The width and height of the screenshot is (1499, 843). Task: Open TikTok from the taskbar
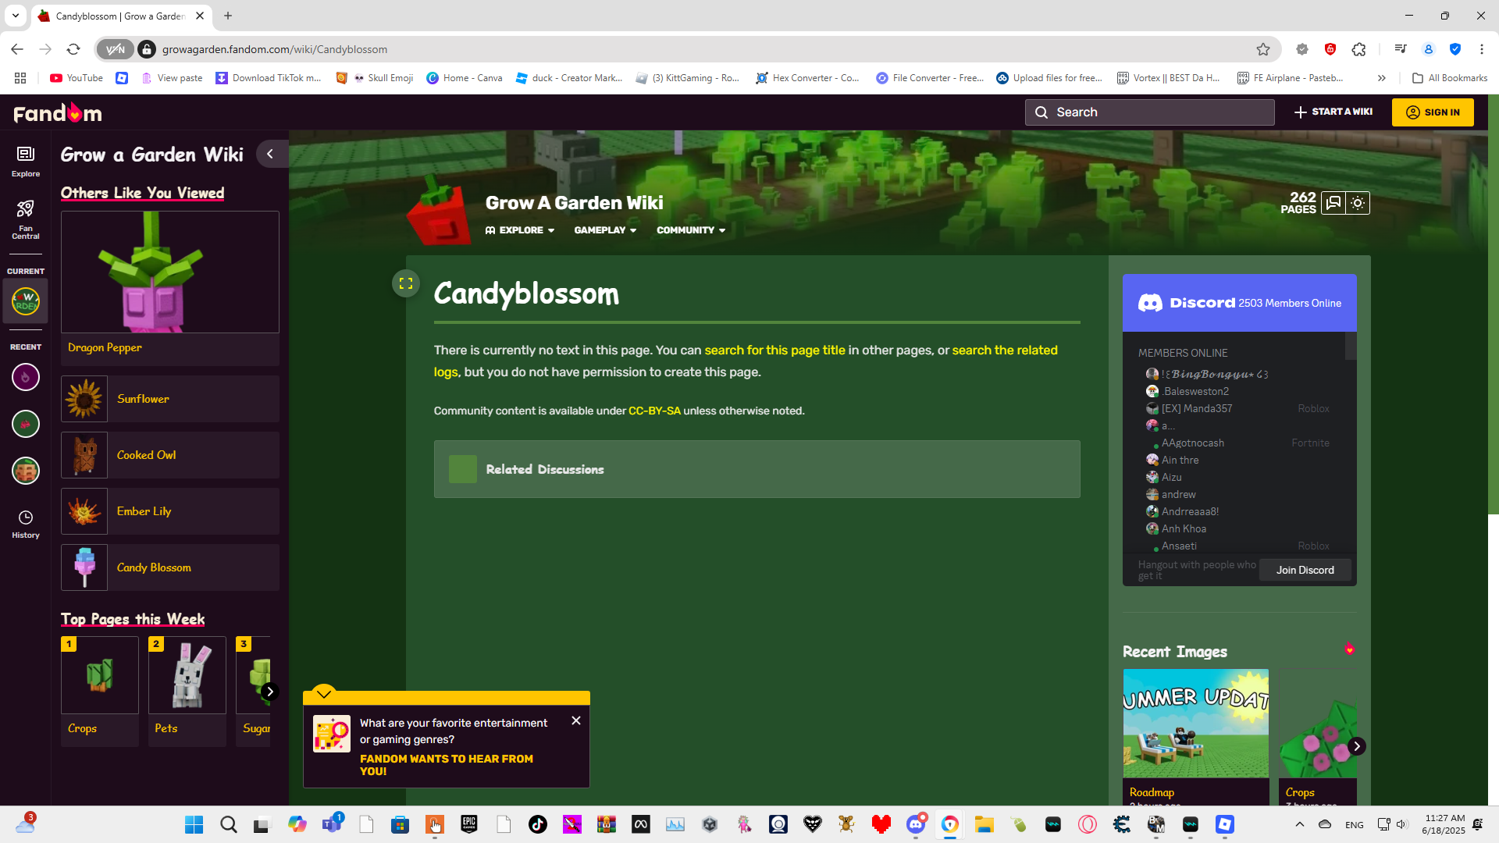click(x=538, y=824)
